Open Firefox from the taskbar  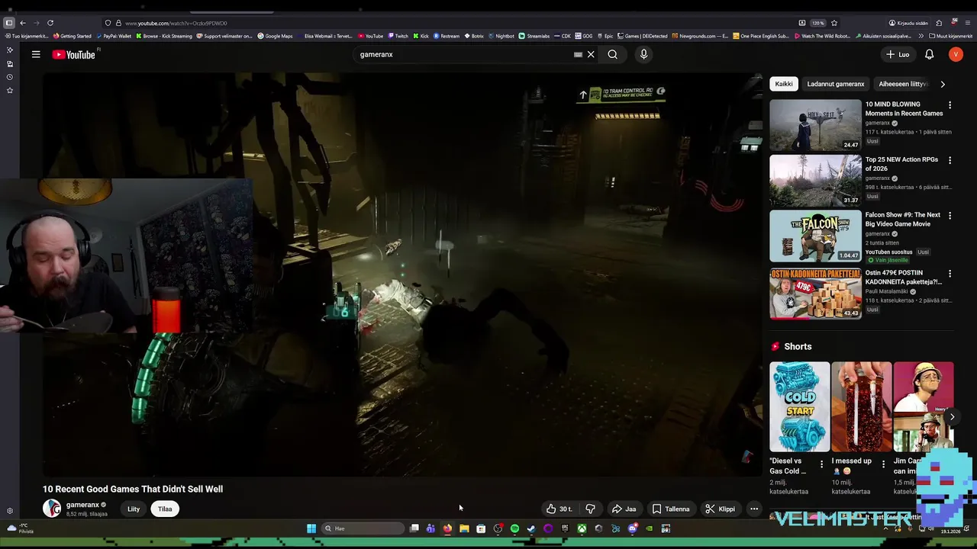point(447,528)
